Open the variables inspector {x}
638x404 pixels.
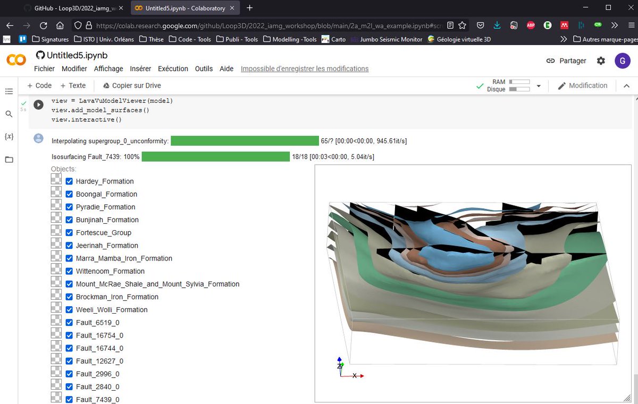[9, 137]
